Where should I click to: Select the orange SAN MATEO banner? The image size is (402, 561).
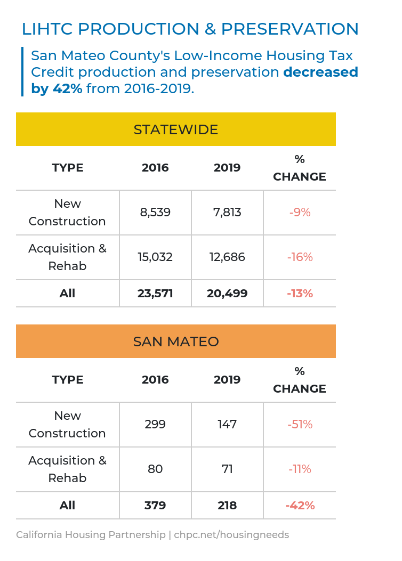pos(176,342)
